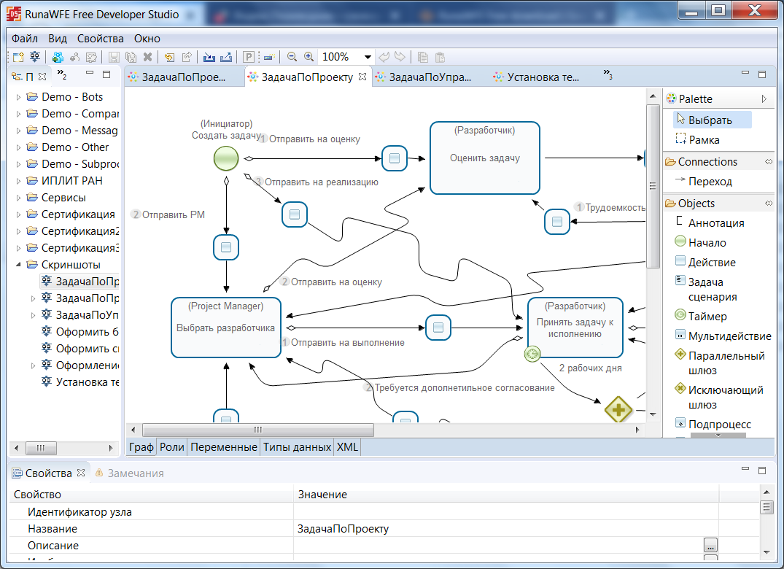Viewport: 784px width, 569px height.
Task: Collapse the Objects palette drawer
Action: click(x=769, y=203)
